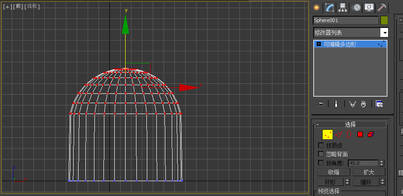This screenshot has height=196, width=403.
Task: Click the 环形 ring spinner arrows
Action: 347,182
